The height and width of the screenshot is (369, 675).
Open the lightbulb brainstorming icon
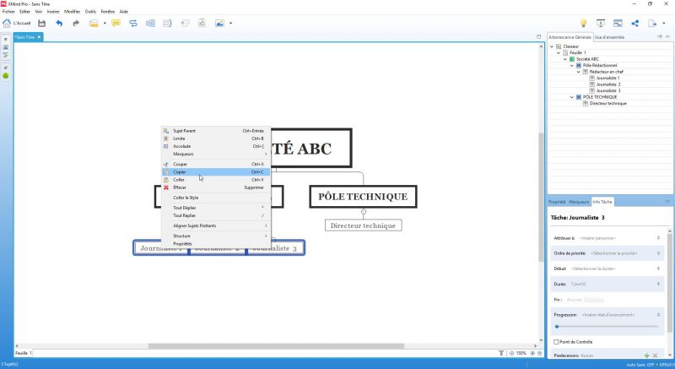point(583,24)
